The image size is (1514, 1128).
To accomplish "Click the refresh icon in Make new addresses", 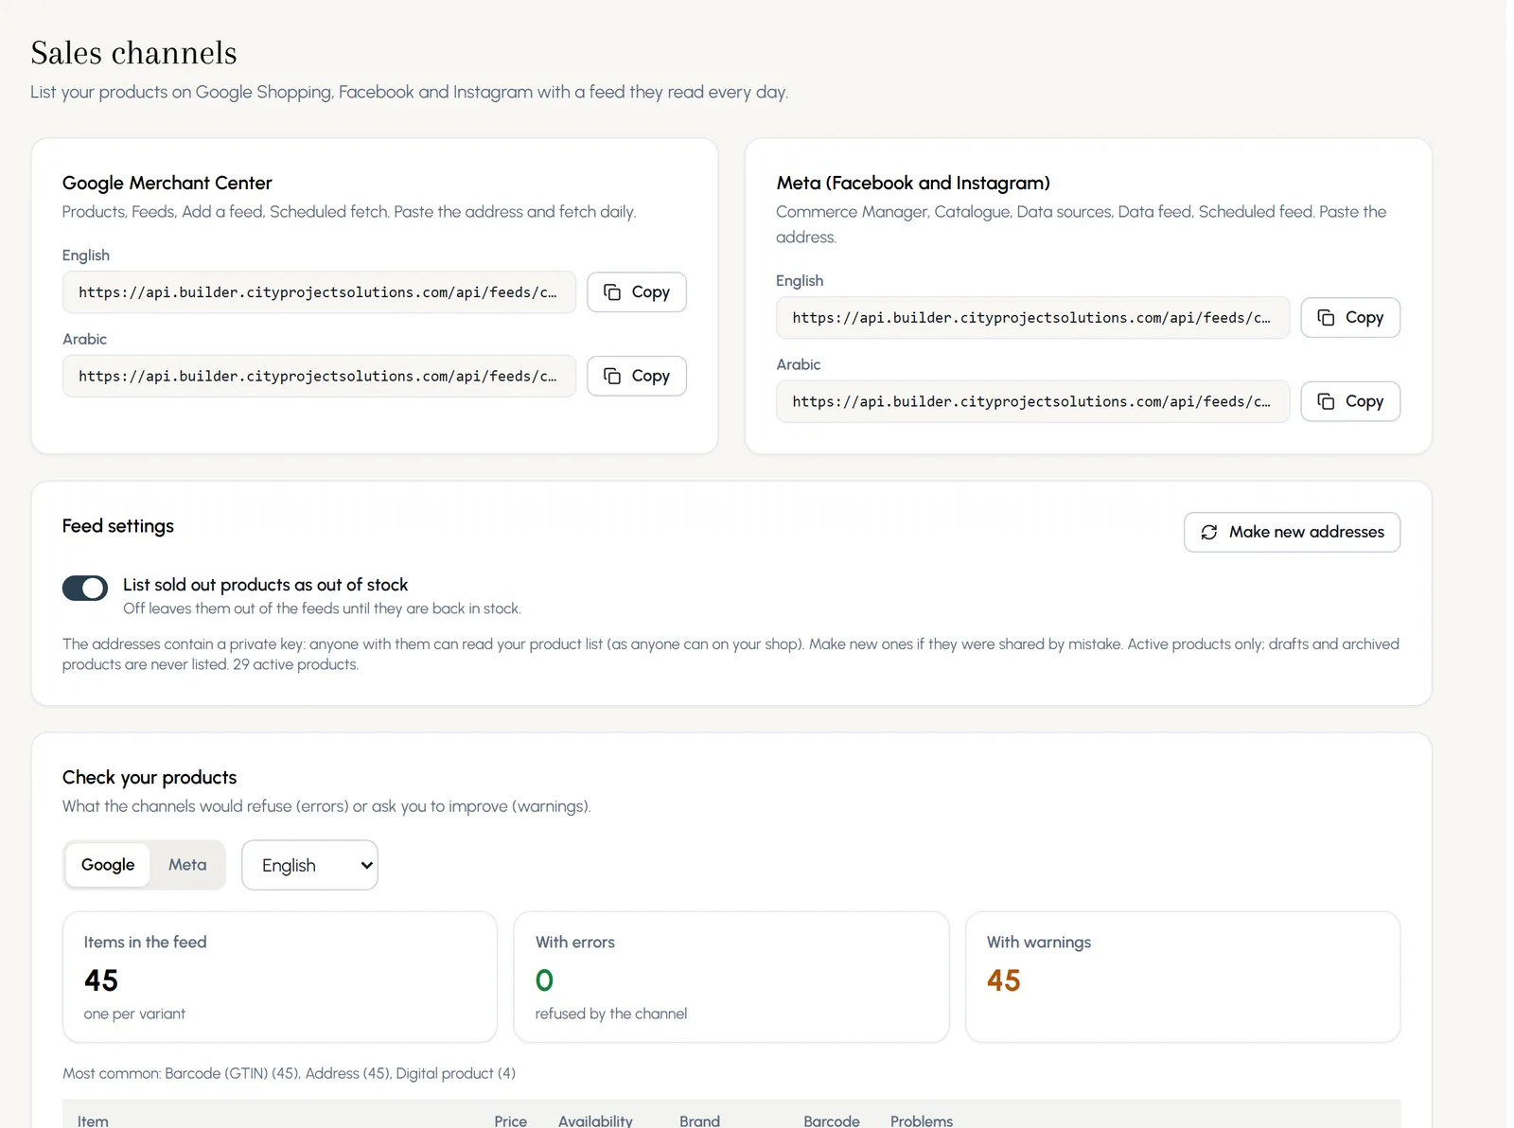I will (1209, 532).
